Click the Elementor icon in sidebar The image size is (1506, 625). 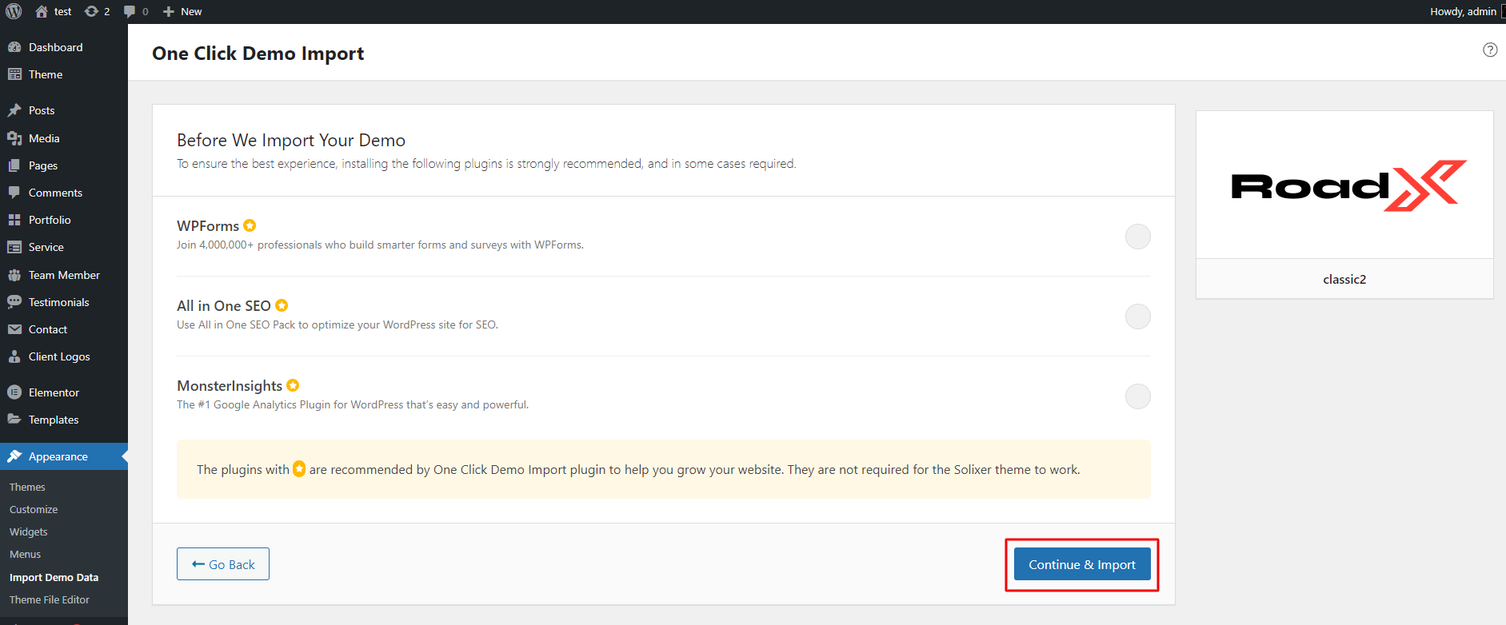click(14, 392)
